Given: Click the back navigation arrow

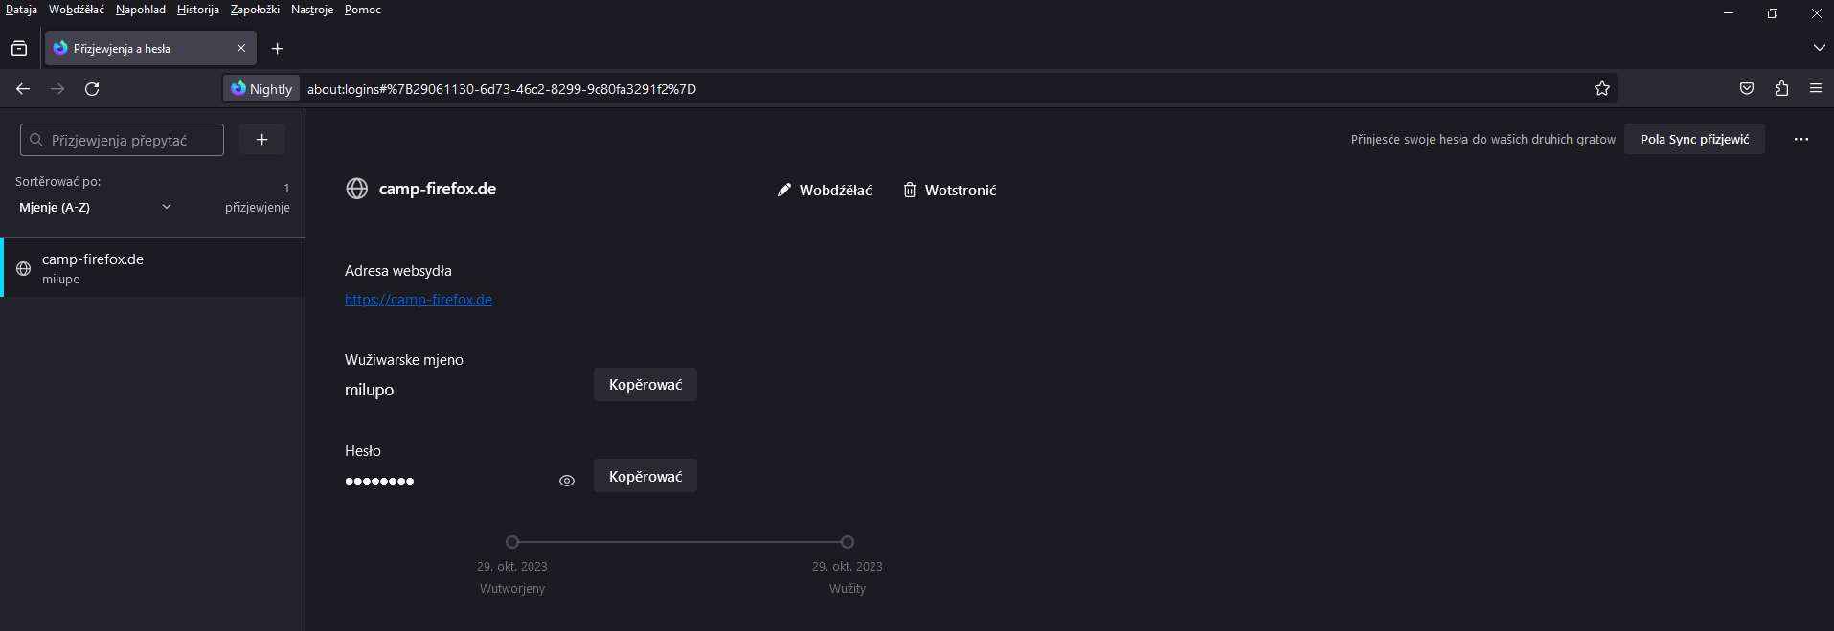Looking at the screenshot, I should [23, 89].
